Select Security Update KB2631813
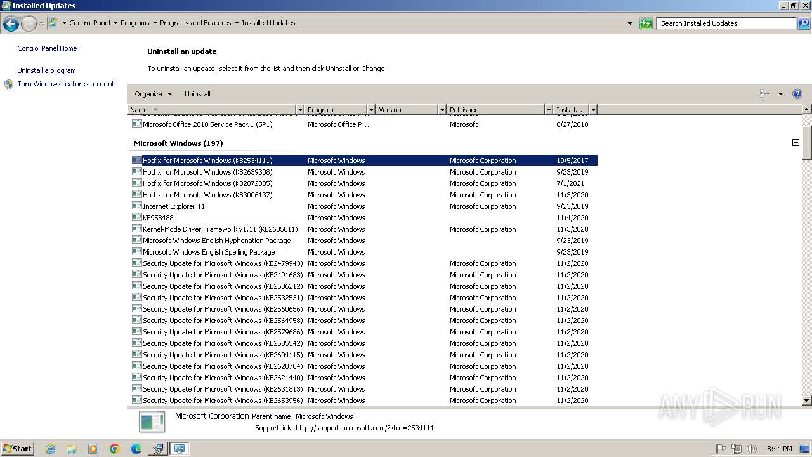812x457 pixels. click(364, 389)
